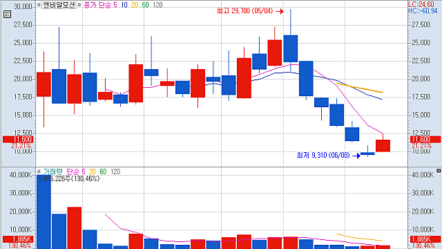Select the 종가 단순 moving average label
Viewport: 442px width, 249px height.
coord(97,5)
